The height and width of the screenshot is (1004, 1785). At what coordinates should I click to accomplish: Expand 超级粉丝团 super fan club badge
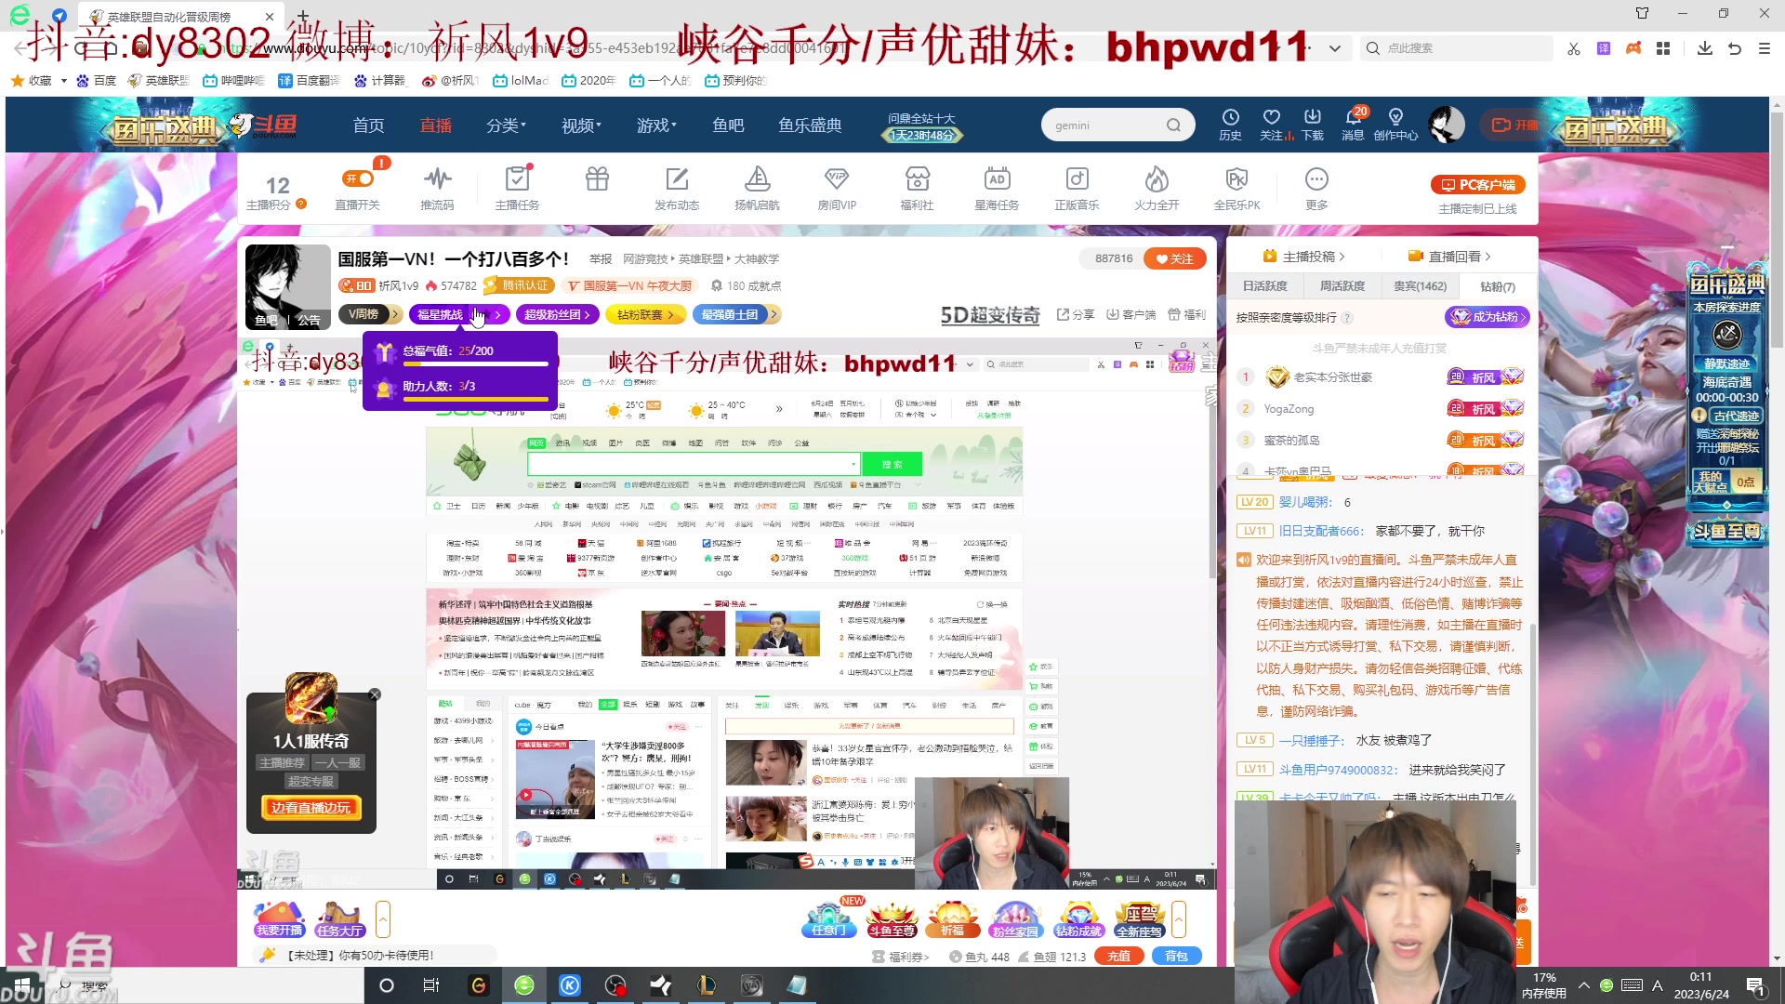pos(557,314)
